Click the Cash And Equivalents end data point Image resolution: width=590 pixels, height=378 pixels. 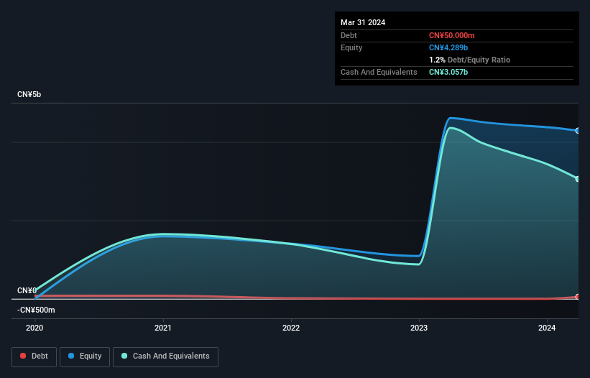click(x=578, y=179)
